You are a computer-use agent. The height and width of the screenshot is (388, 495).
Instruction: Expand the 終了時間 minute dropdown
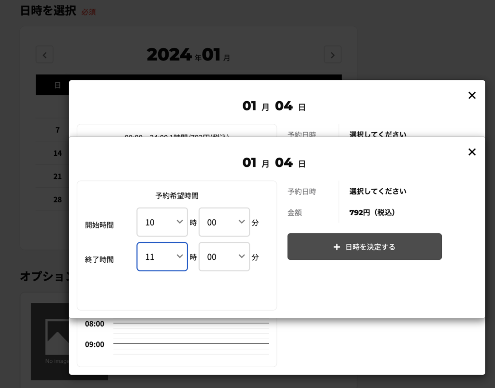(x=224, y=256)
